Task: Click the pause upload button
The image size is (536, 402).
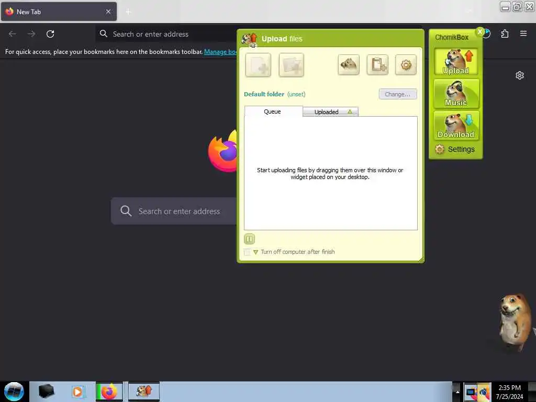Action: 250,239
